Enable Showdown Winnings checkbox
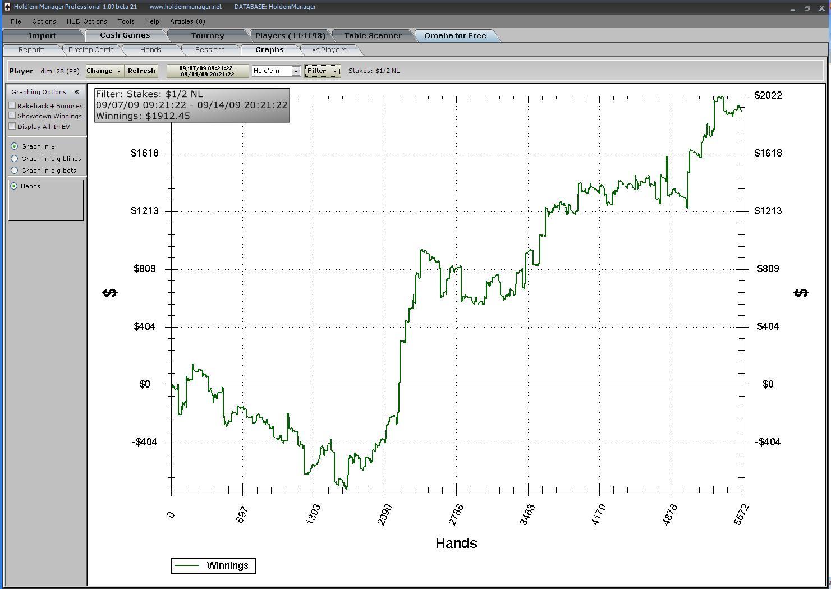The height and width of the screenshot is (589, 831). click(x=12, y=116)
